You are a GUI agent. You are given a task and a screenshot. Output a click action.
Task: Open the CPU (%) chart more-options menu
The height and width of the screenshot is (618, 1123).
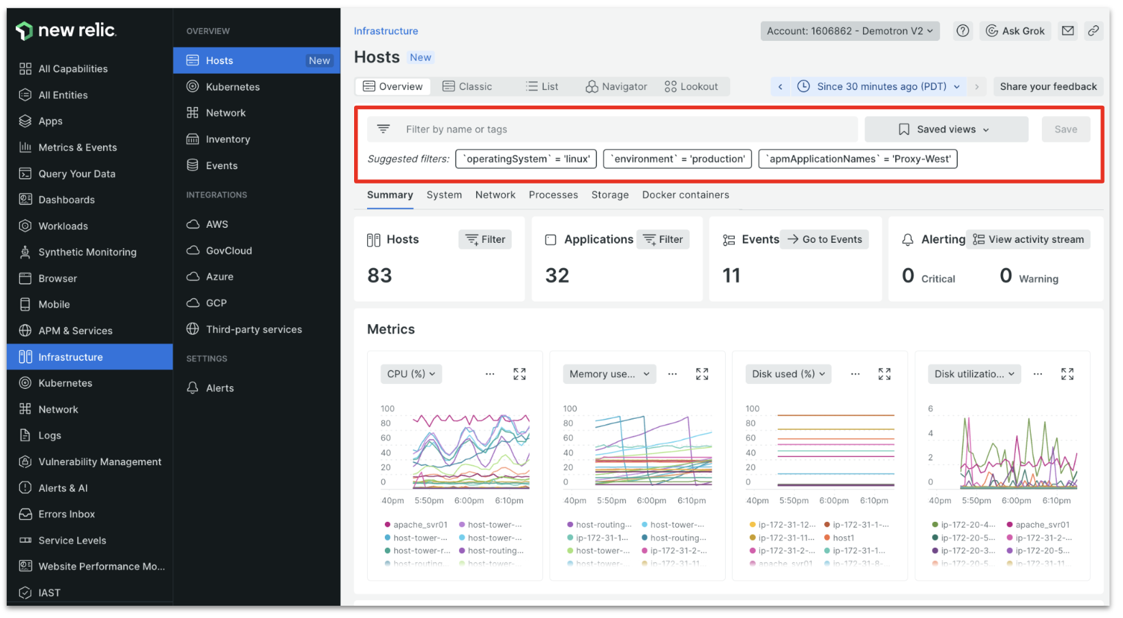point(490,374)
